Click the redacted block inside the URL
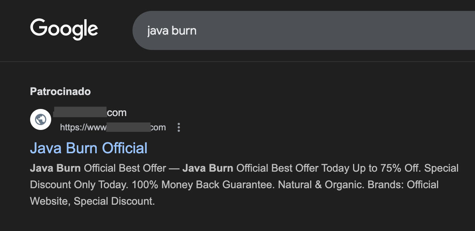The height and width of the screenshot is (231, 475). [x=128, y=127]
